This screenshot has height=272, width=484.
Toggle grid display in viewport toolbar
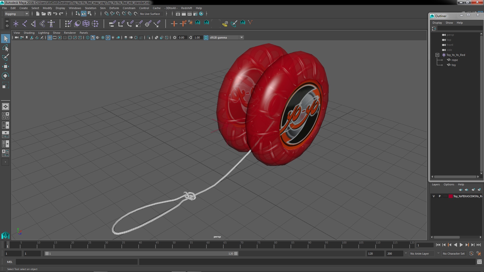pyautogui.click(x=50, y=38)
